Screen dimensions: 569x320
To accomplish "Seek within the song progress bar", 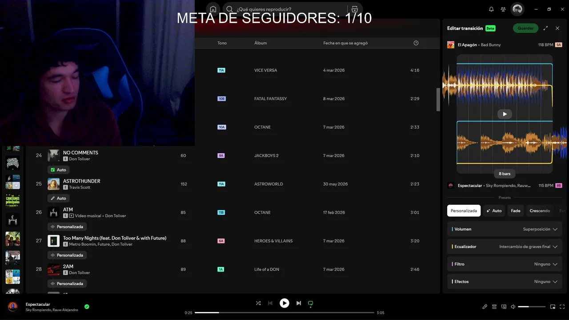I will [x=284, y=312].
